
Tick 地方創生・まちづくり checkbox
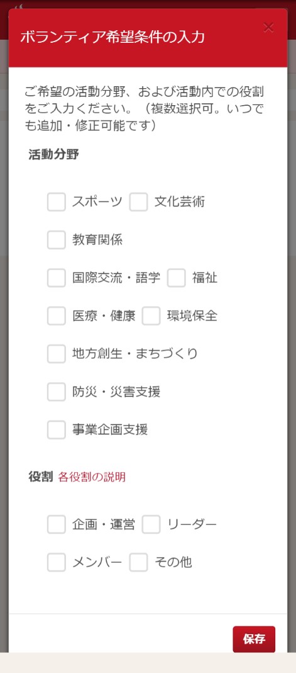(57, 354)
